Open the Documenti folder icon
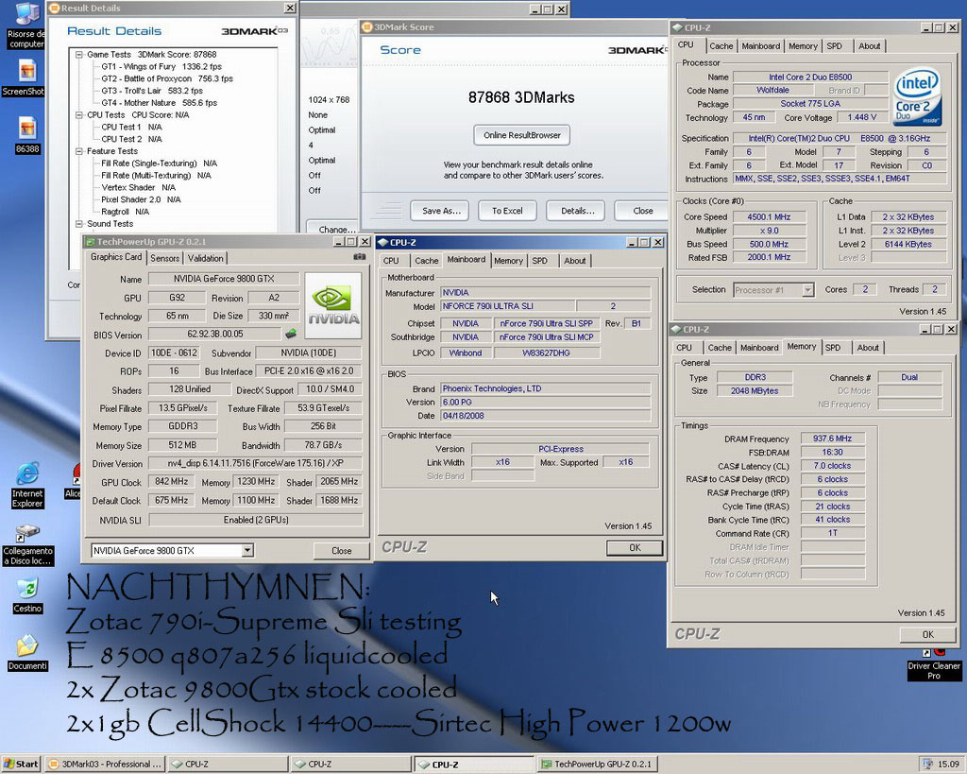 point(27,653)
